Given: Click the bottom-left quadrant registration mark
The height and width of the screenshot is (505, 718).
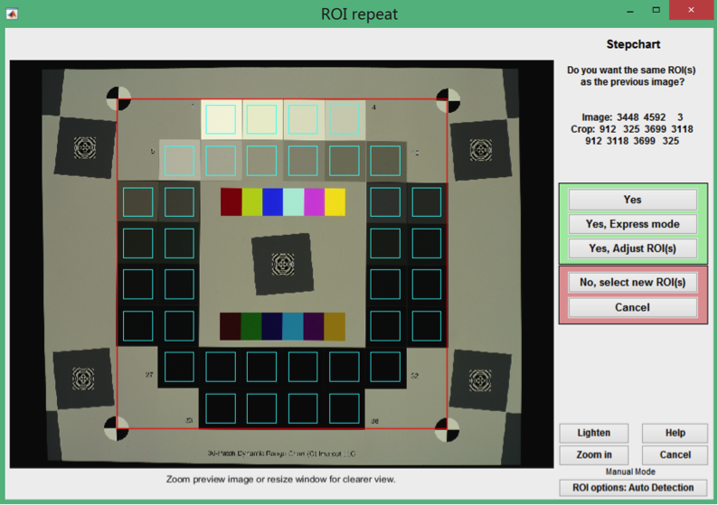Looking at the screenshot, I should (118, 428).
